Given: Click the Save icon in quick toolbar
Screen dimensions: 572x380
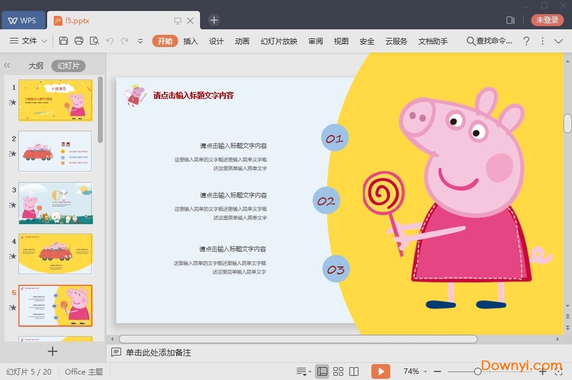Looking at the screenshot, I should click(x=64, y=41).
